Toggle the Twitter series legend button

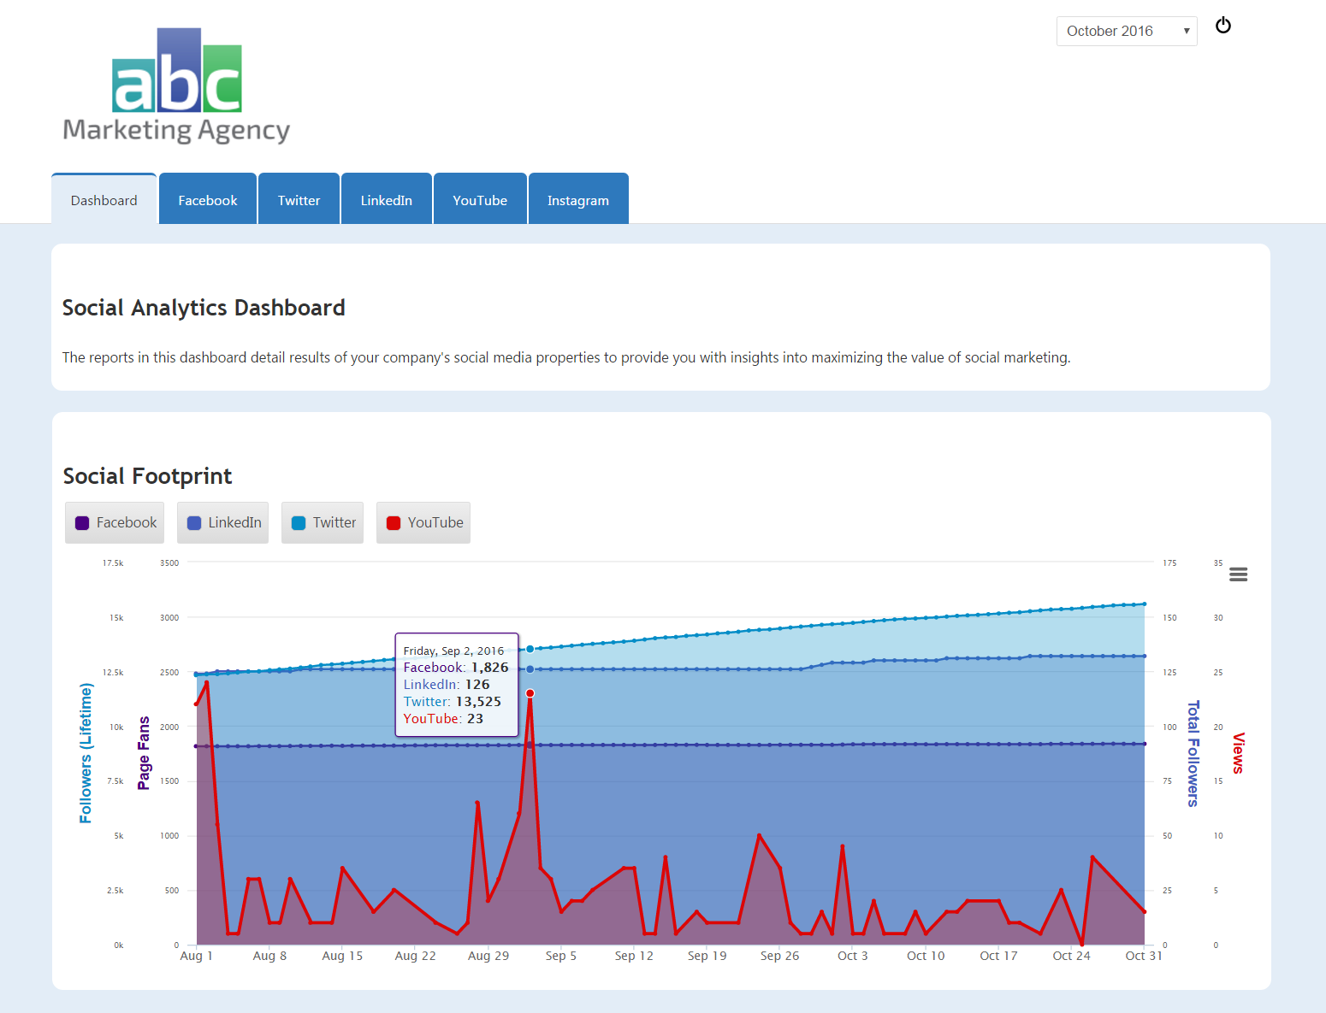(x=323, y=522)
